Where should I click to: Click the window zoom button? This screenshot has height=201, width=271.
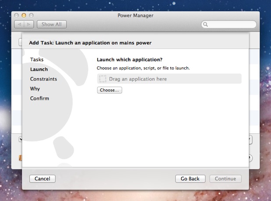(31, 15)
